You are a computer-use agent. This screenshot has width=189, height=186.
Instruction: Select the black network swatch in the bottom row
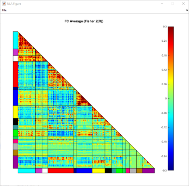[108, 171]
